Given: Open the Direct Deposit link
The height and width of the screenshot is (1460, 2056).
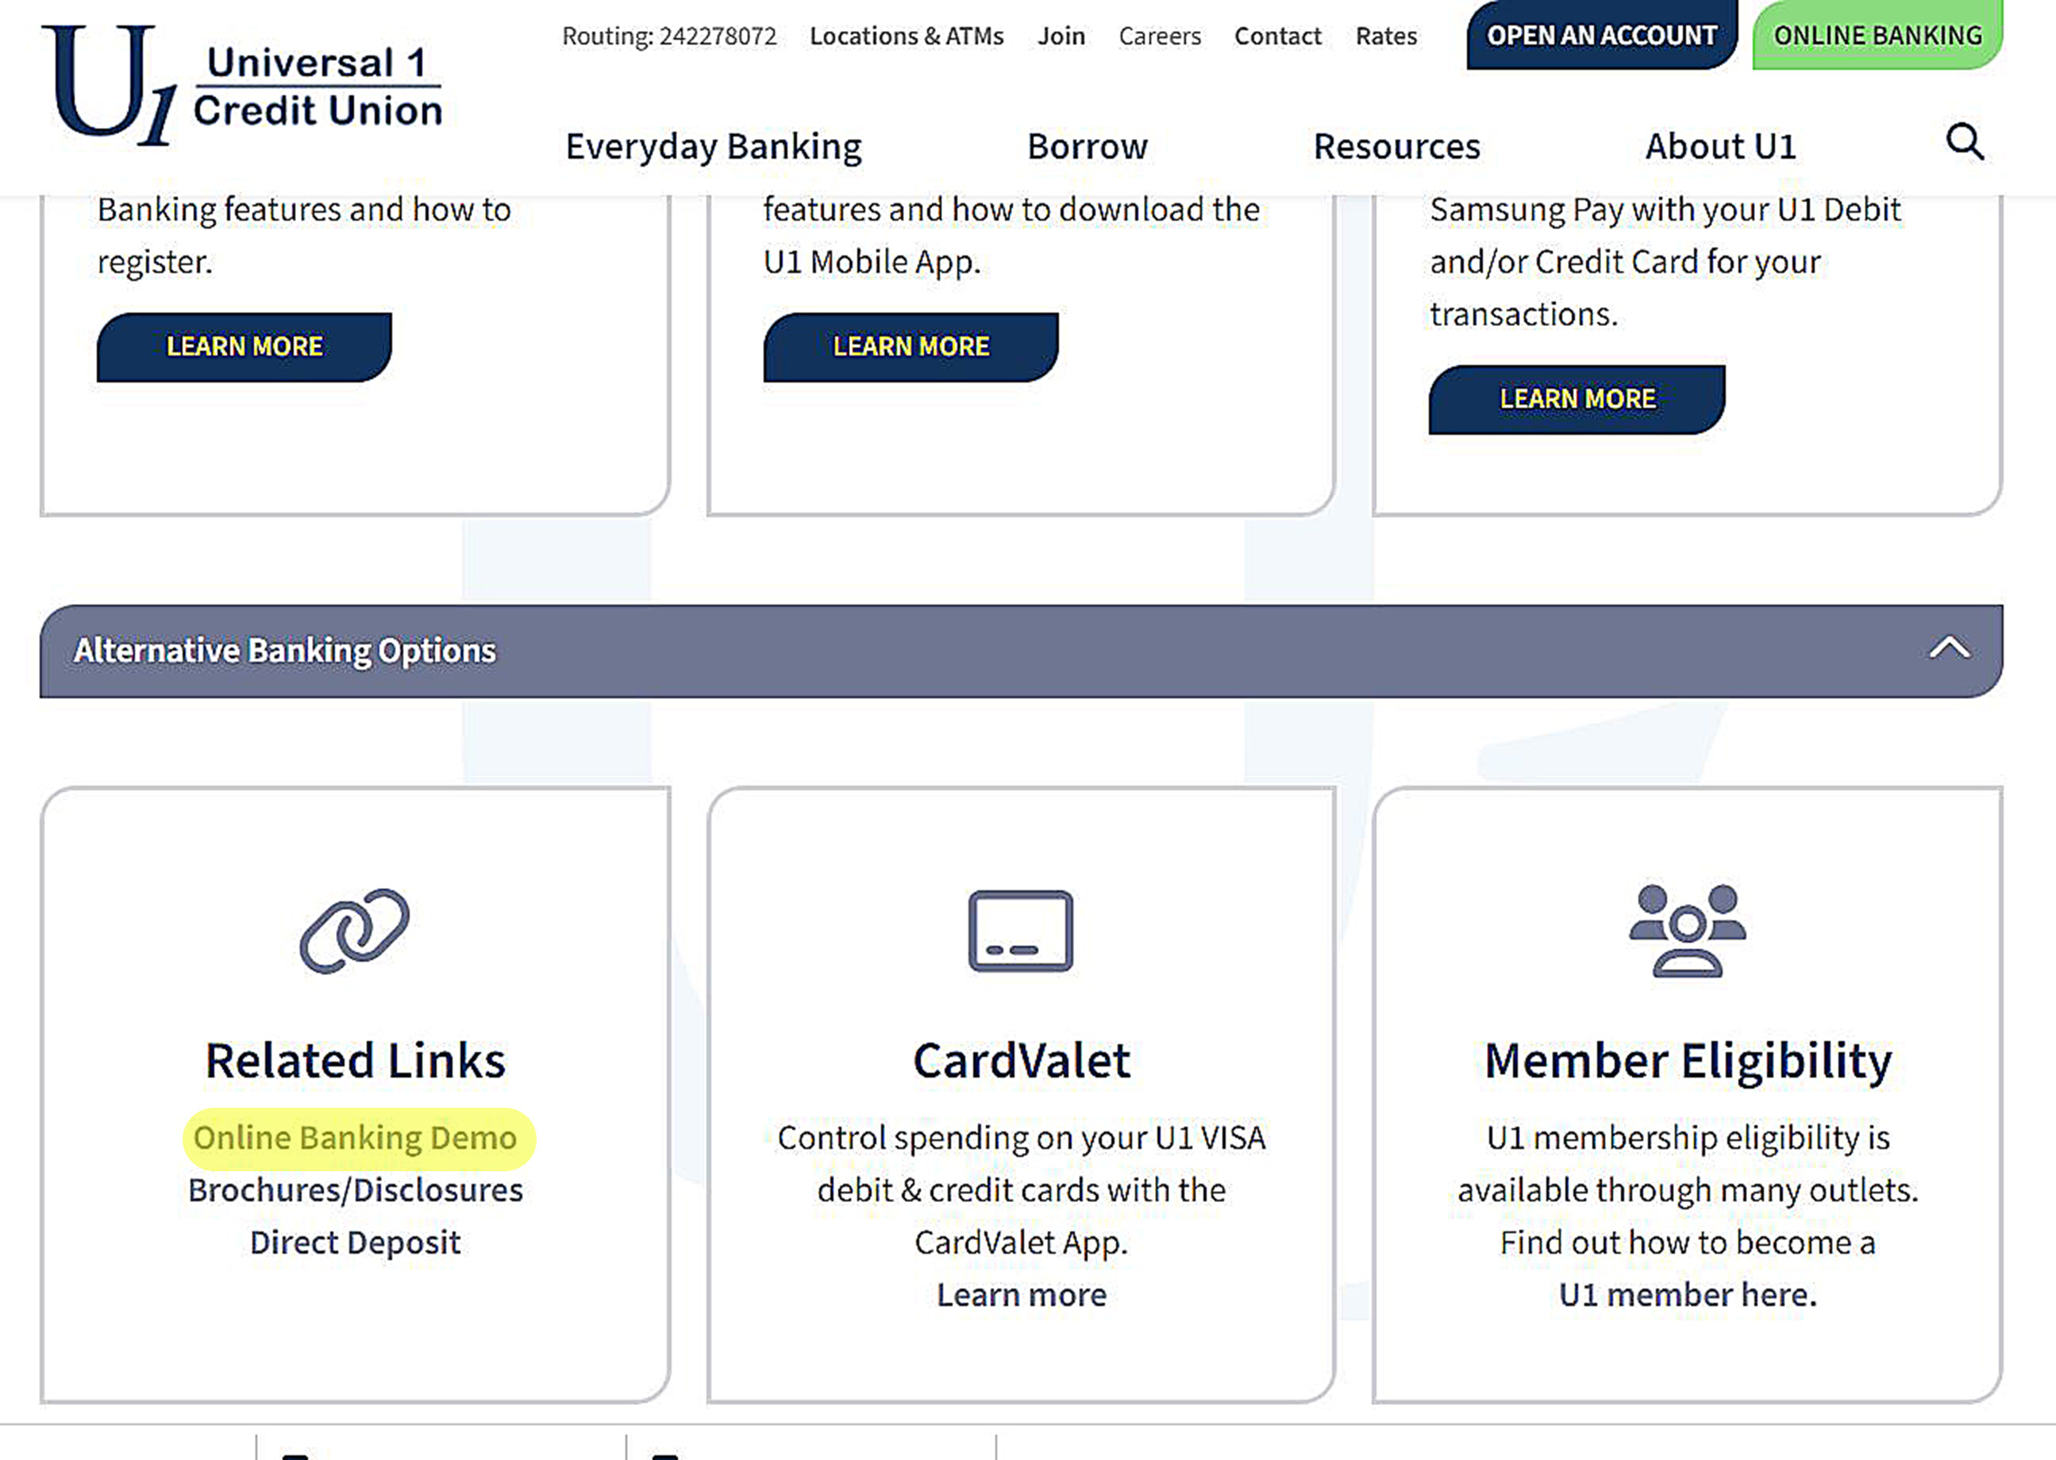Looking at the screenshot, I should pyautogui.click(x=356, y=1243).
